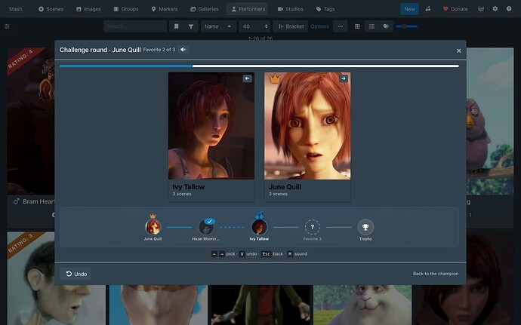521x325 pixels.
Task: Open the Markers tab
Action: click(x=165, y=9)
